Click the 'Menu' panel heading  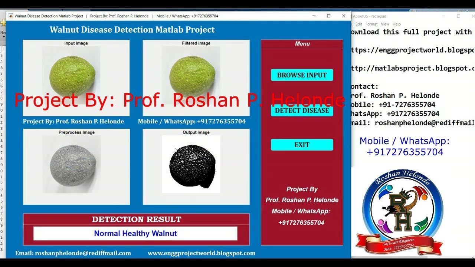click(302, 44)
